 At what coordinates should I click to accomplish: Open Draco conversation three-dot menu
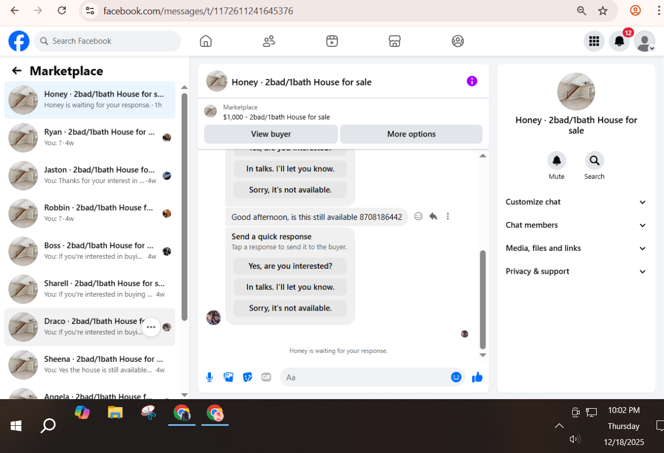[x=151, y=327]
